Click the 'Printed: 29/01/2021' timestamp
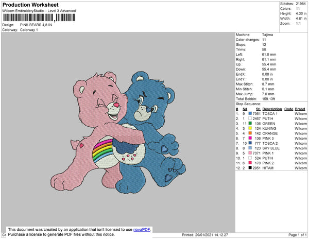Viewport: 309px width, 239px height. click(205, 235)
